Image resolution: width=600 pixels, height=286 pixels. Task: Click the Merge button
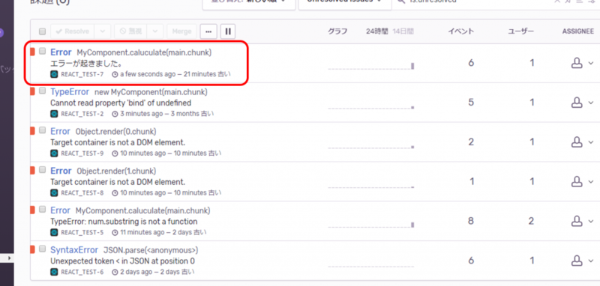(x=181, y=31)
